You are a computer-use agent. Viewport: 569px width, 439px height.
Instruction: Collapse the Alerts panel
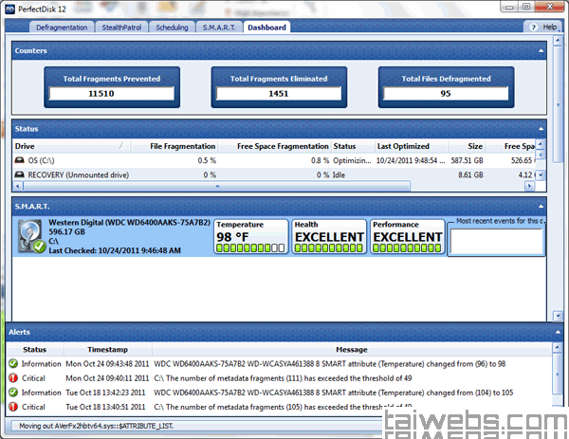click(x=560, y=333)
